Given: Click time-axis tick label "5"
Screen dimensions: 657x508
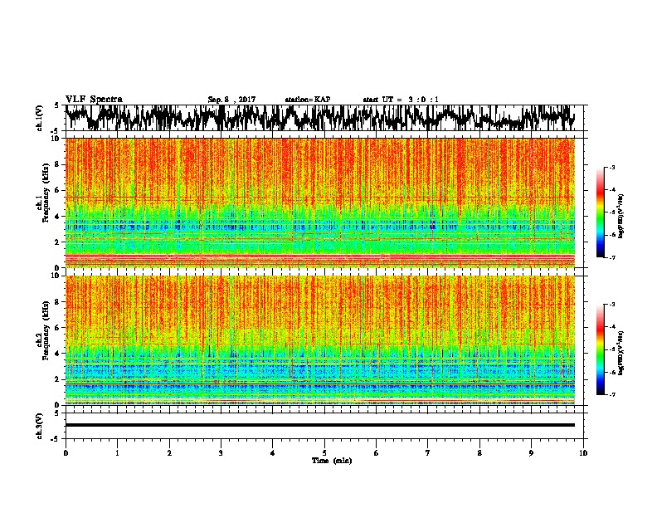Looking at the screenshot, I should (324, 453).
